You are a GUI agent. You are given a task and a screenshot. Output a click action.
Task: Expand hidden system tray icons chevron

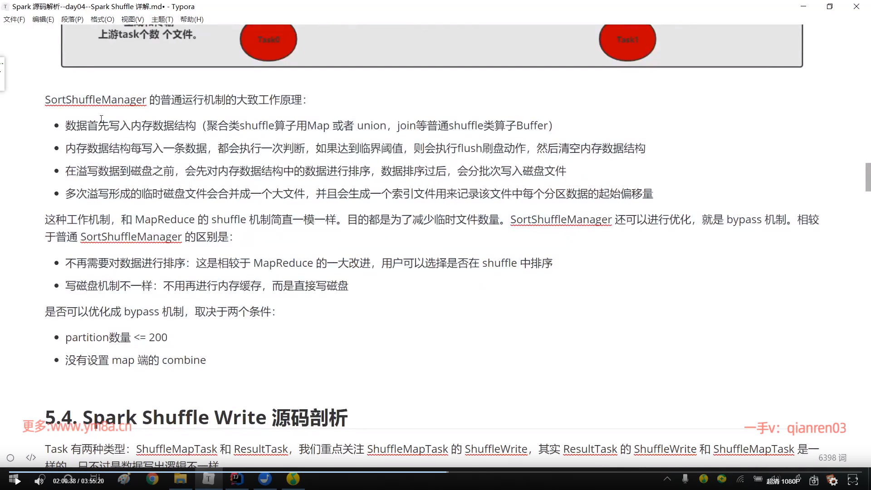[x=667, y=479]
